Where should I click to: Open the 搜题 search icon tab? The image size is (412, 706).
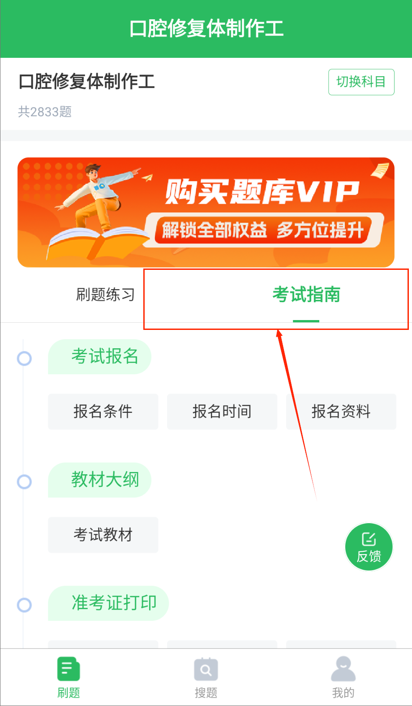[x=206, y=669]
